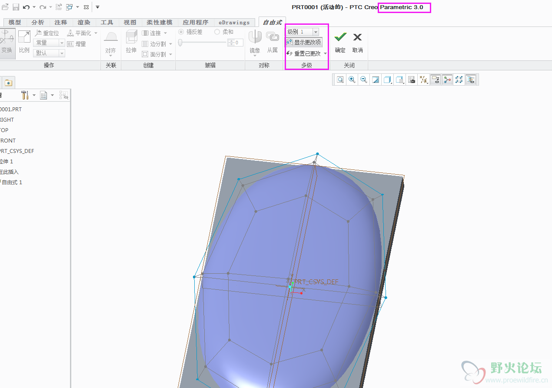Click the Windows switcher icon

[x=70, y=7]
